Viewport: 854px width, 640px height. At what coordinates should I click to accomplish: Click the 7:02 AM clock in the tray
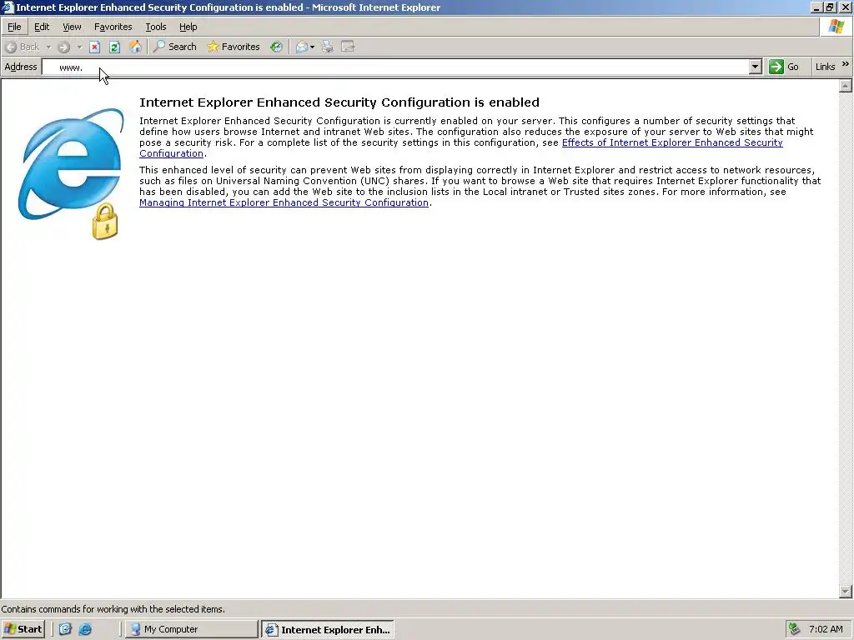click(x=826, y=629)
